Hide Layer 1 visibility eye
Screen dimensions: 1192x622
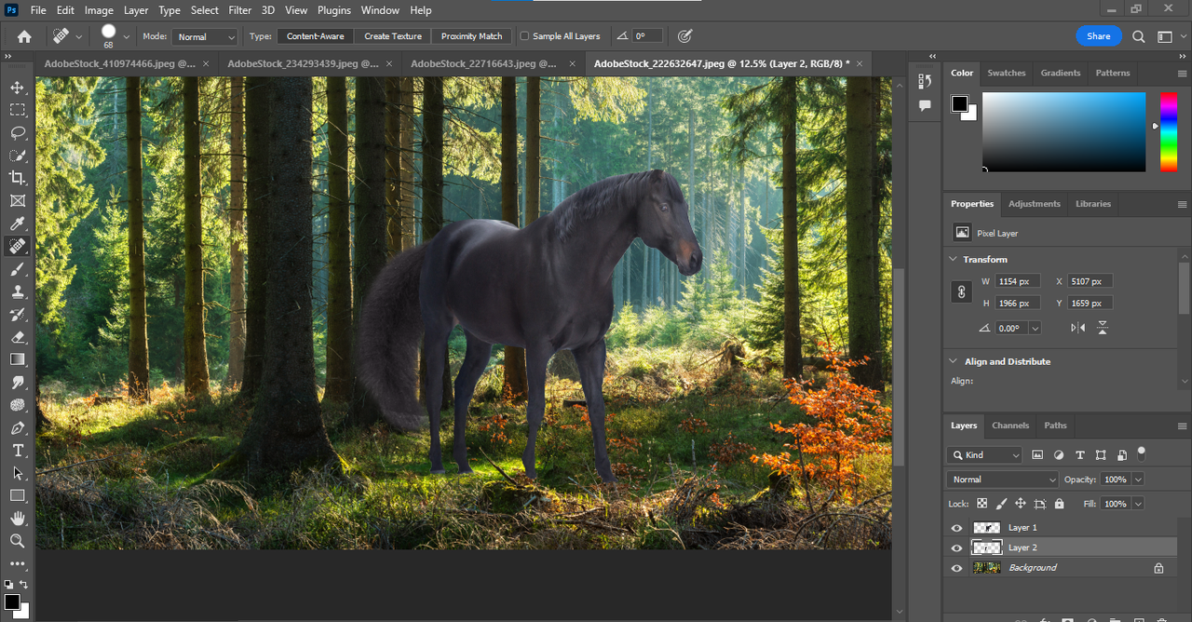[956, 528]
